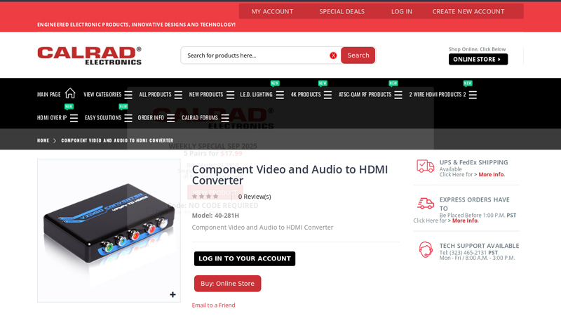
Task: Open 2 Wire HDMI Products nav item
Action: click(x=438, y=95)
